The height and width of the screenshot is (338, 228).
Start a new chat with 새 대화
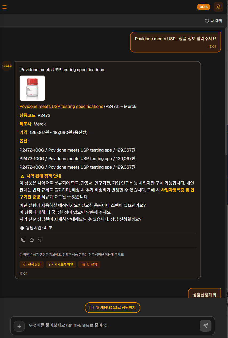pyautogui.click(x=214, y=21)
